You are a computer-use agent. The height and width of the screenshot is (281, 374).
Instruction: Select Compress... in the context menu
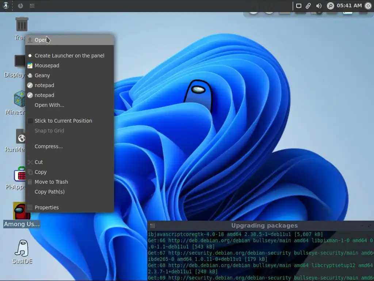(70, 146)
